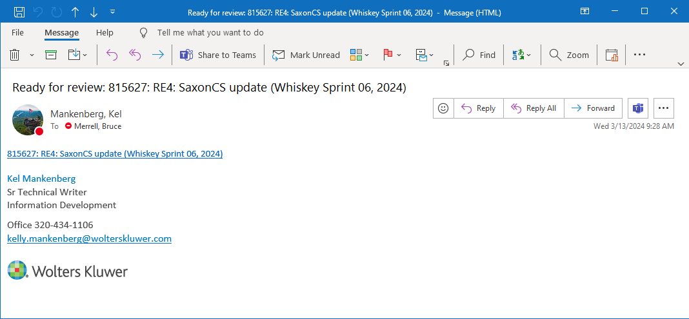This screenshot has width=689, height=319.
Task: Save the message using title bar icon
Action: (19, 12)
